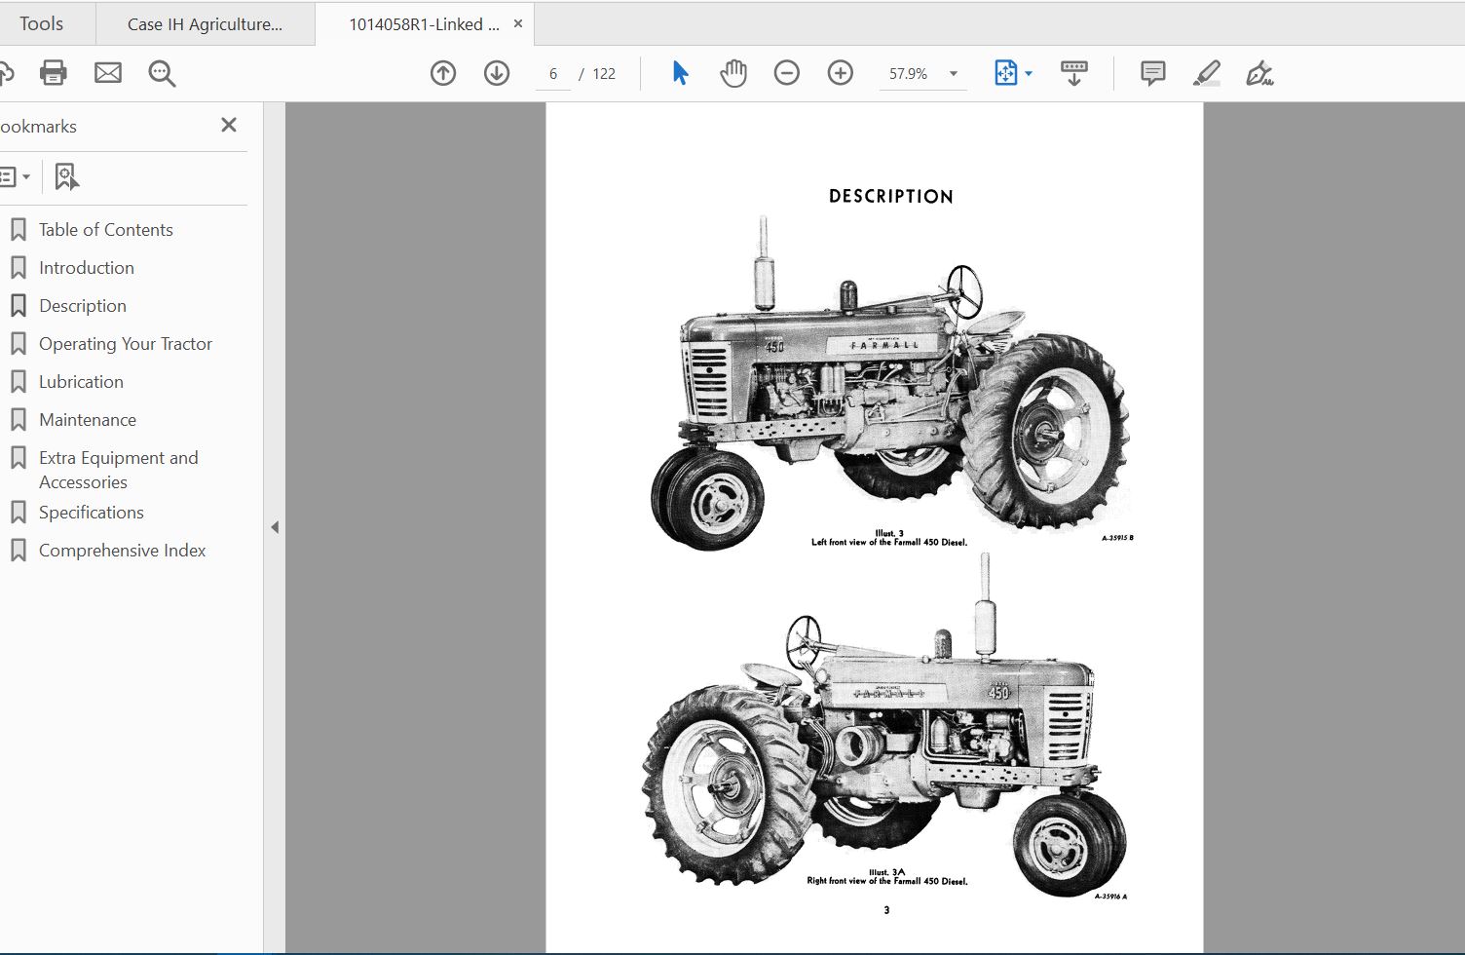Switch to the Case IH Agriculture tab
This screenshot has height=955, width=1465.
point(205,24)
